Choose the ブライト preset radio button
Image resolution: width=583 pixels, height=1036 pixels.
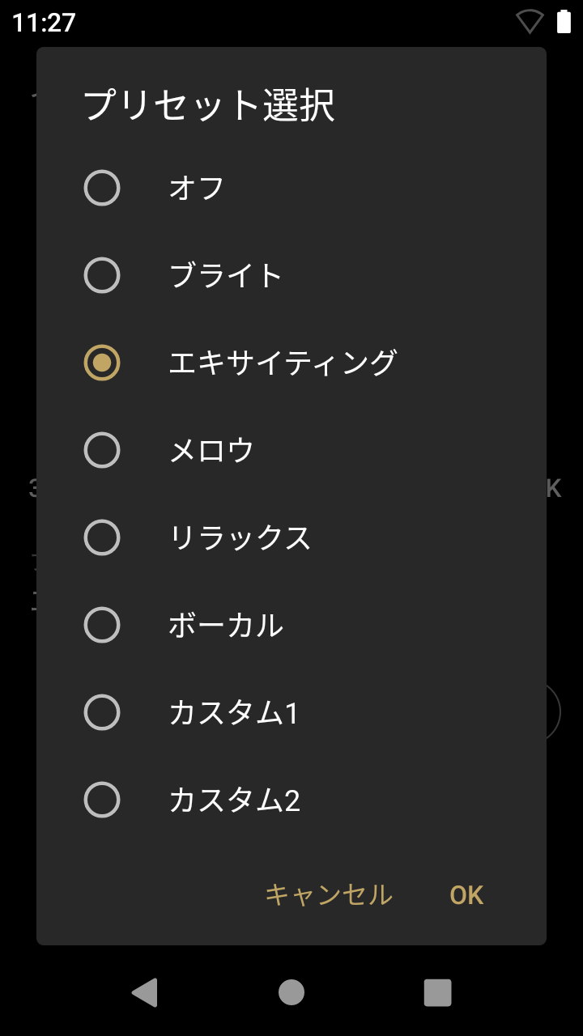[102, 275]
